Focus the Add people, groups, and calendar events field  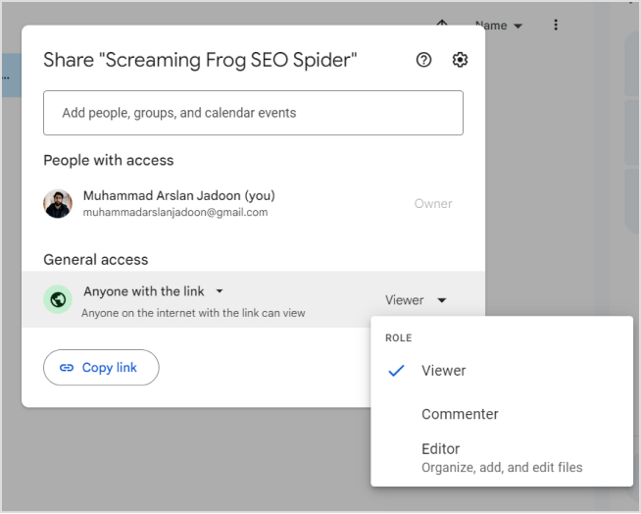(253, 113)
